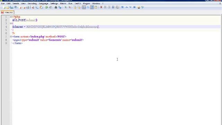The height and width of the screenshot is (125, 222).
Task: Click the Close All documents icon
Action: click(24, 7)
